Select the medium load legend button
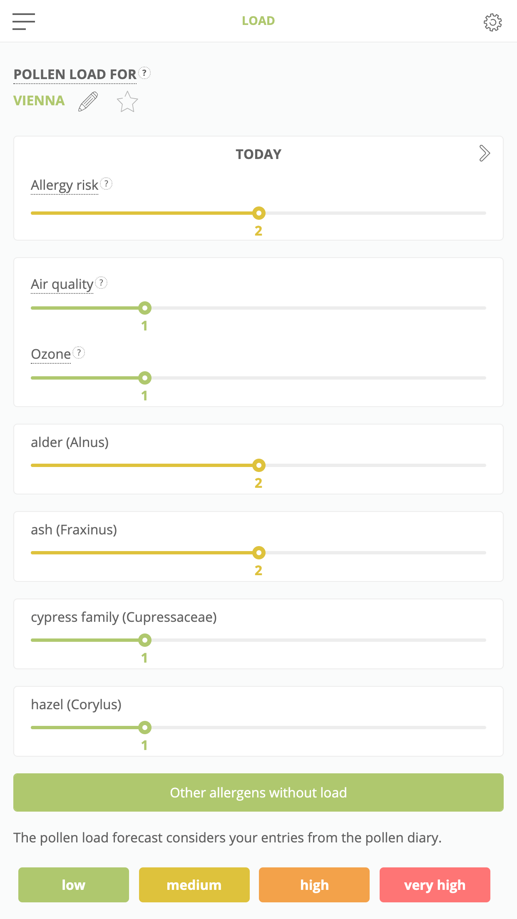This screenshot has width=517, height=919. click(194, 885)
